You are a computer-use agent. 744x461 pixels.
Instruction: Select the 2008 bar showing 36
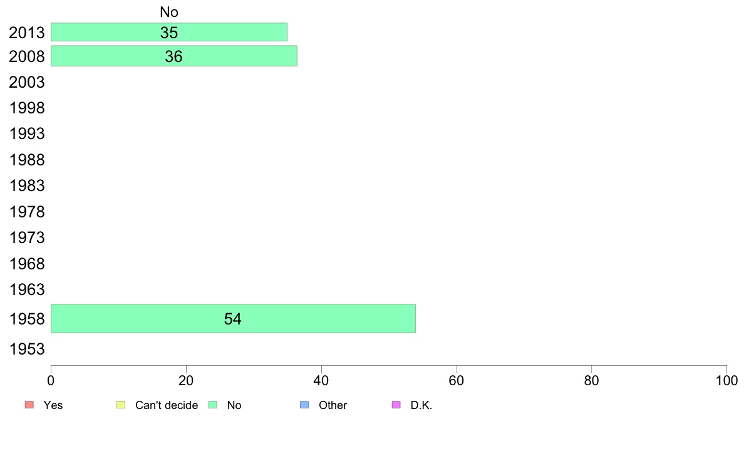point(173,56)
